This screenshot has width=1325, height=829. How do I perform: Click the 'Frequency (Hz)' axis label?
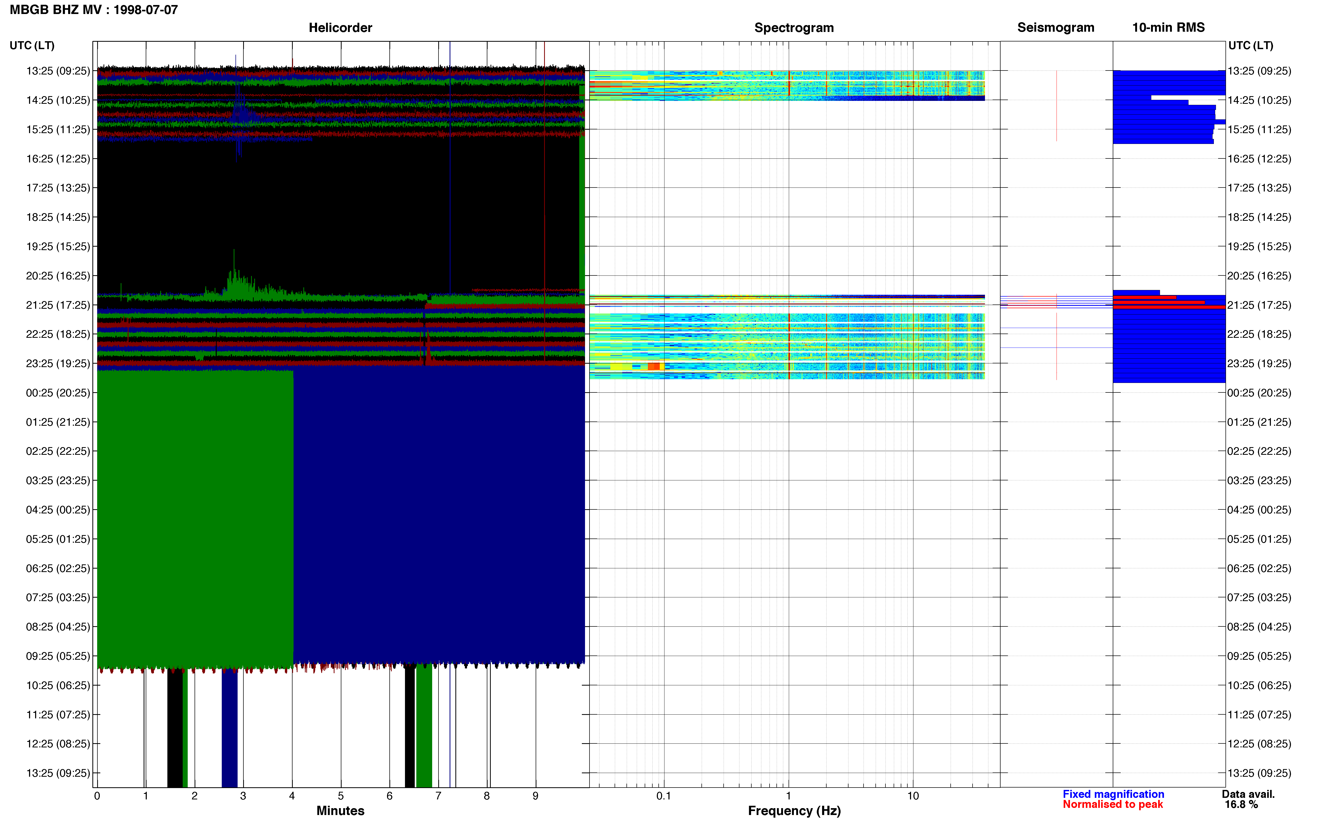794,810
